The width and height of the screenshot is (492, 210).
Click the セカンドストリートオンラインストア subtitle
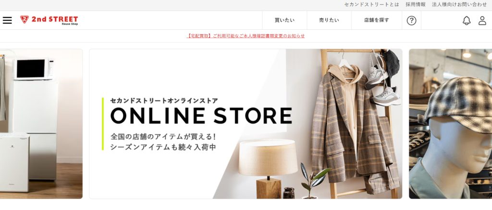click(164, 101)
